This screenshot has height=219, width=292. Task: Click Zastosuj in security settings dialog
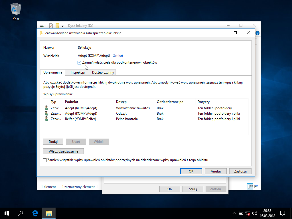pos(240,171)
